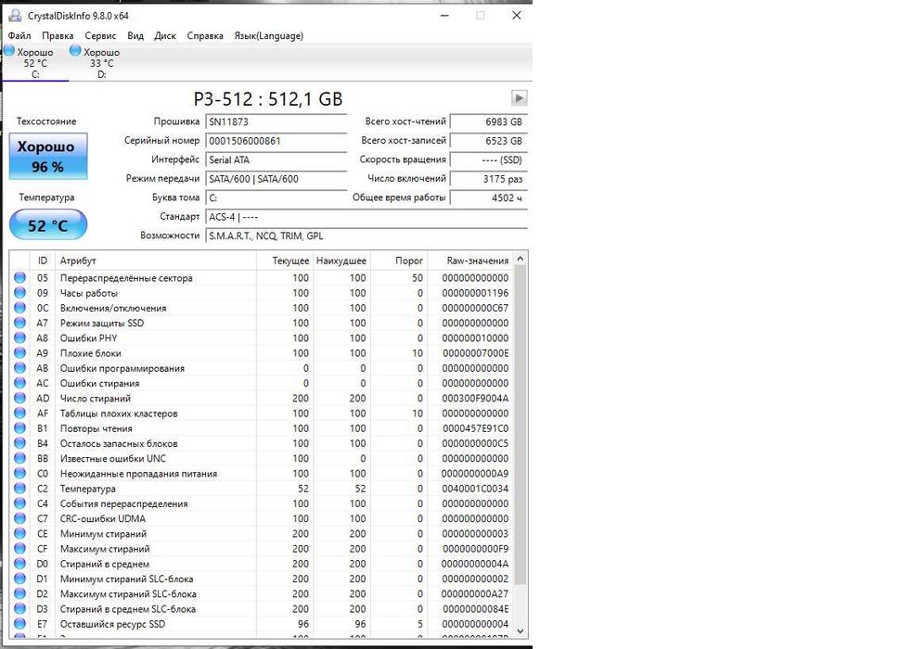This screenshot has height=649, width=913.
Task: Click raw value 000300F9004A
Action: tap(475, 398)
